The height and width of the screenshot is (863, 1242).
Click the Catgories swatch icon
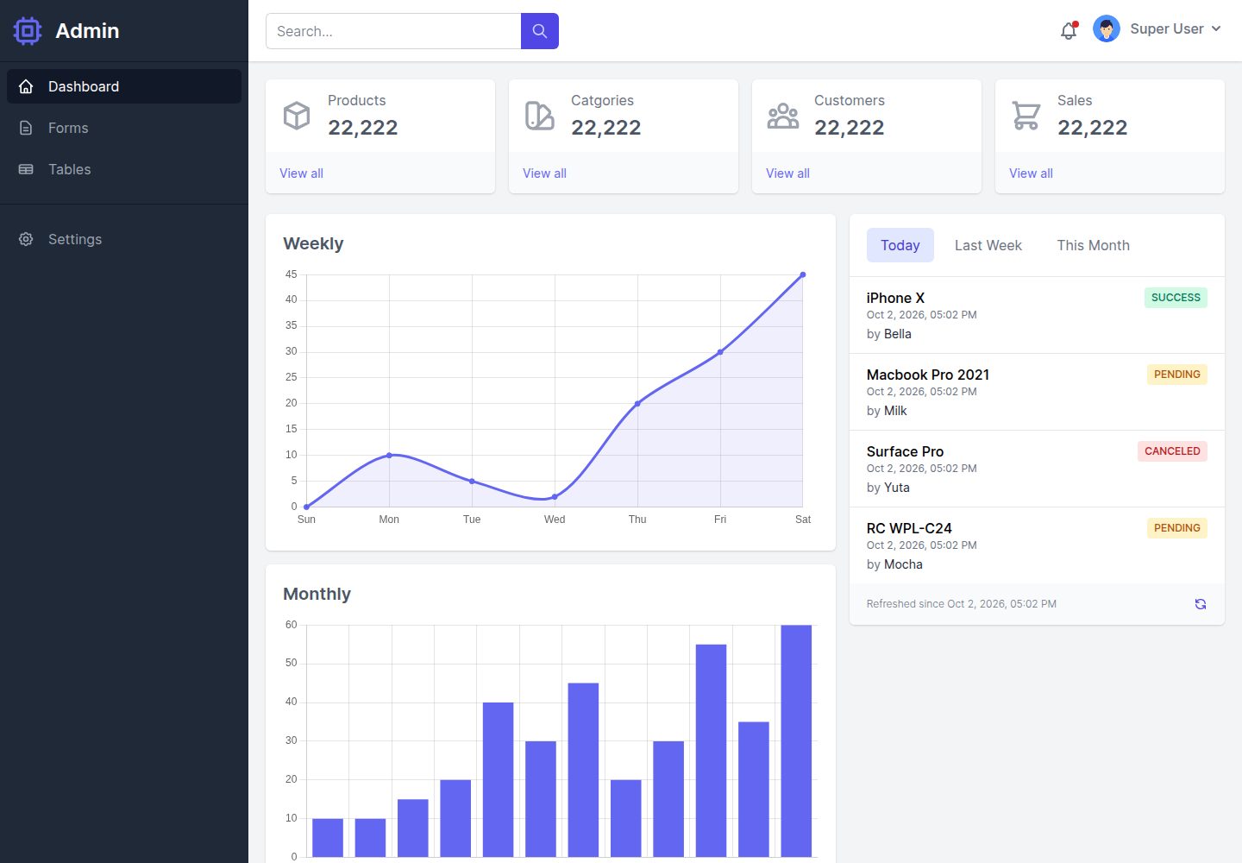(540, 115)
